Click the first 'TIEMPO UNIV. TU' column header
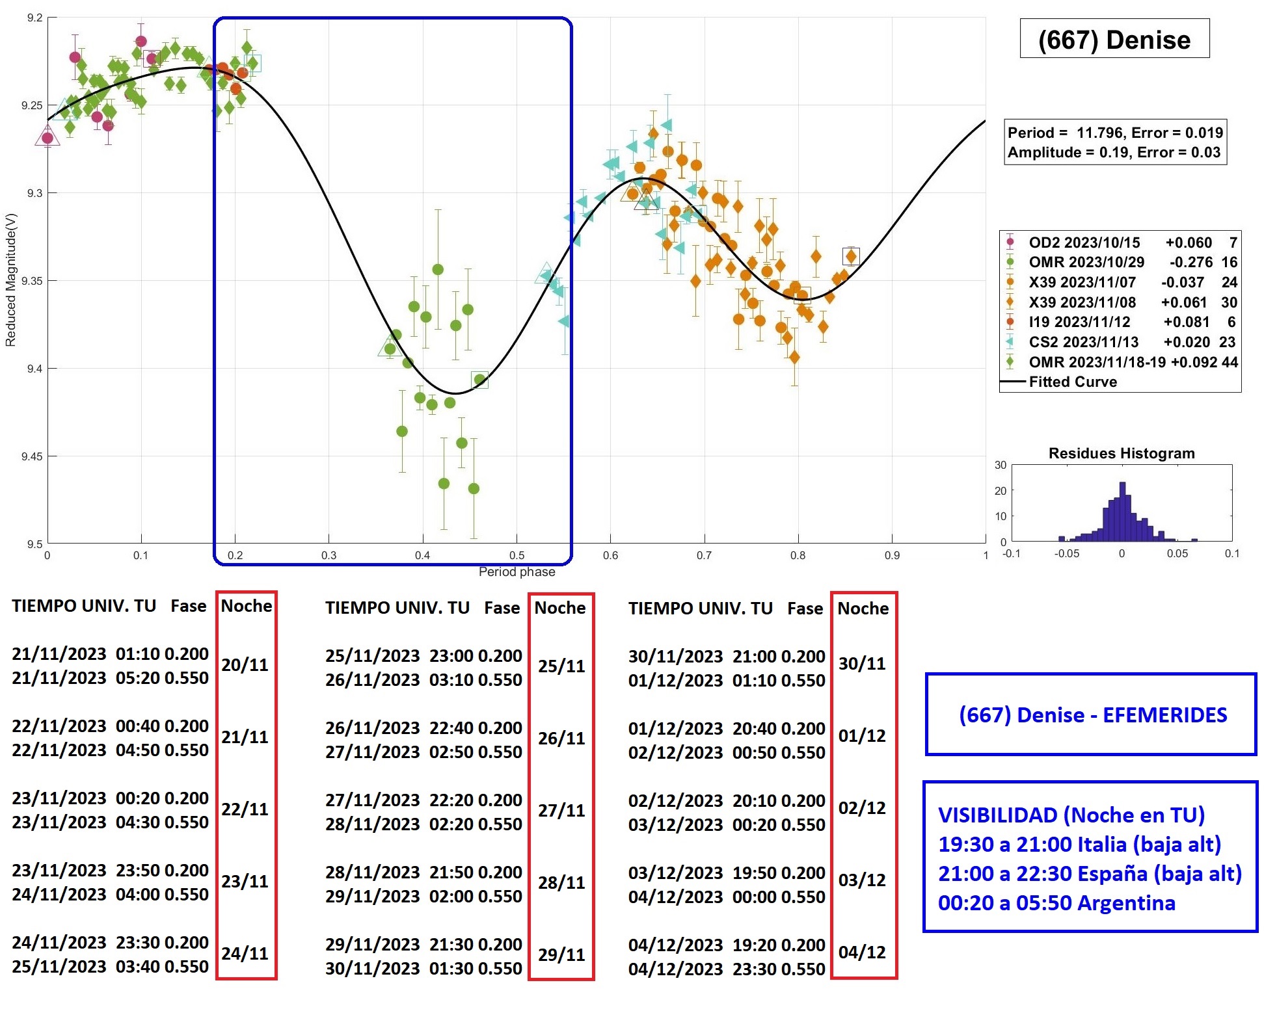The width and height of the screenshot is (1277, 1011). (x=84, y=606)
